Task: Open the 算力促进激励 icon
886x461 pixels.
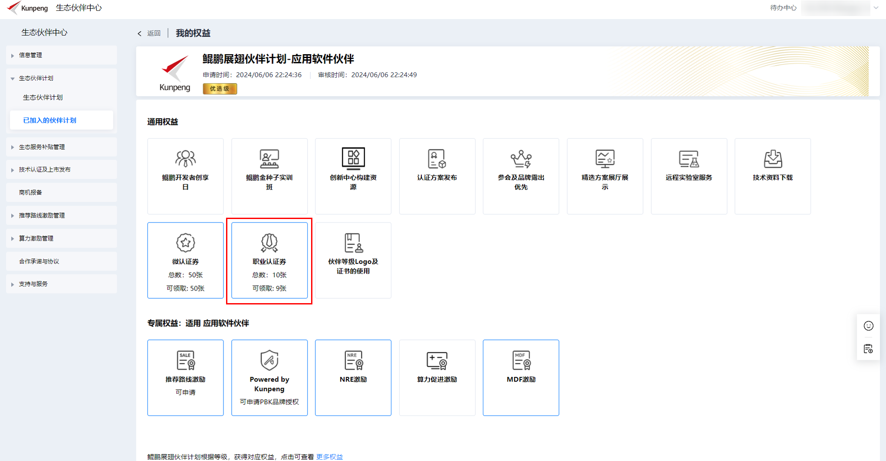Action: [x=437, y=360]
